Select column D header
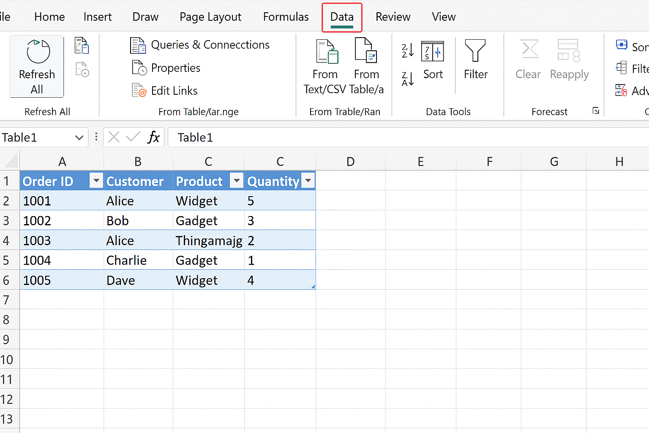Viewport: 649px width, 433px height. coord(350,162)
